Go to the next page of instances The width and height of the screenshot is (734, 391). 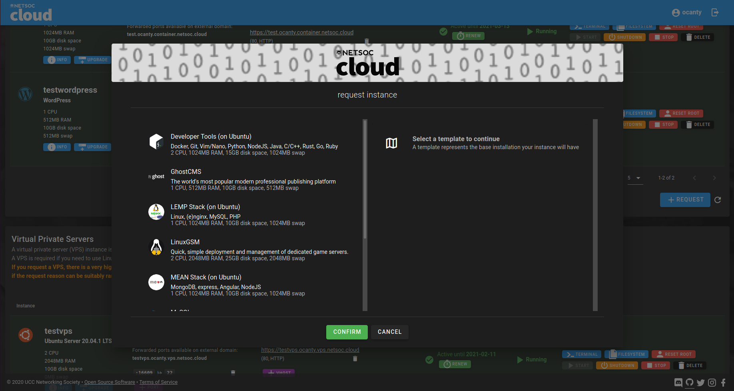click(714, 178)
